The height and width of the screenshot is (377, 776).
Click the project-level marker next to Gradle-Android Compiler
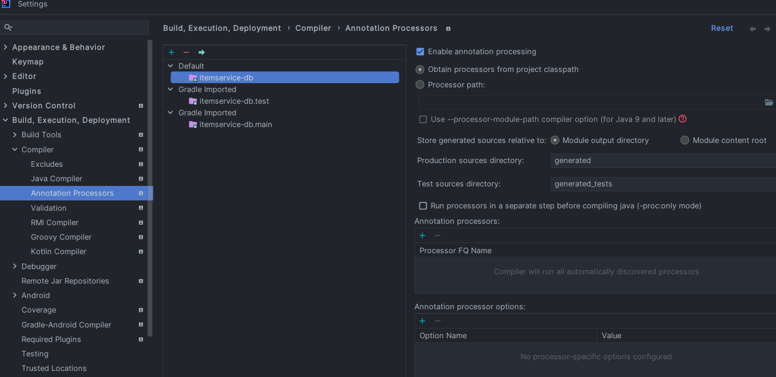(x=141, y=325)
